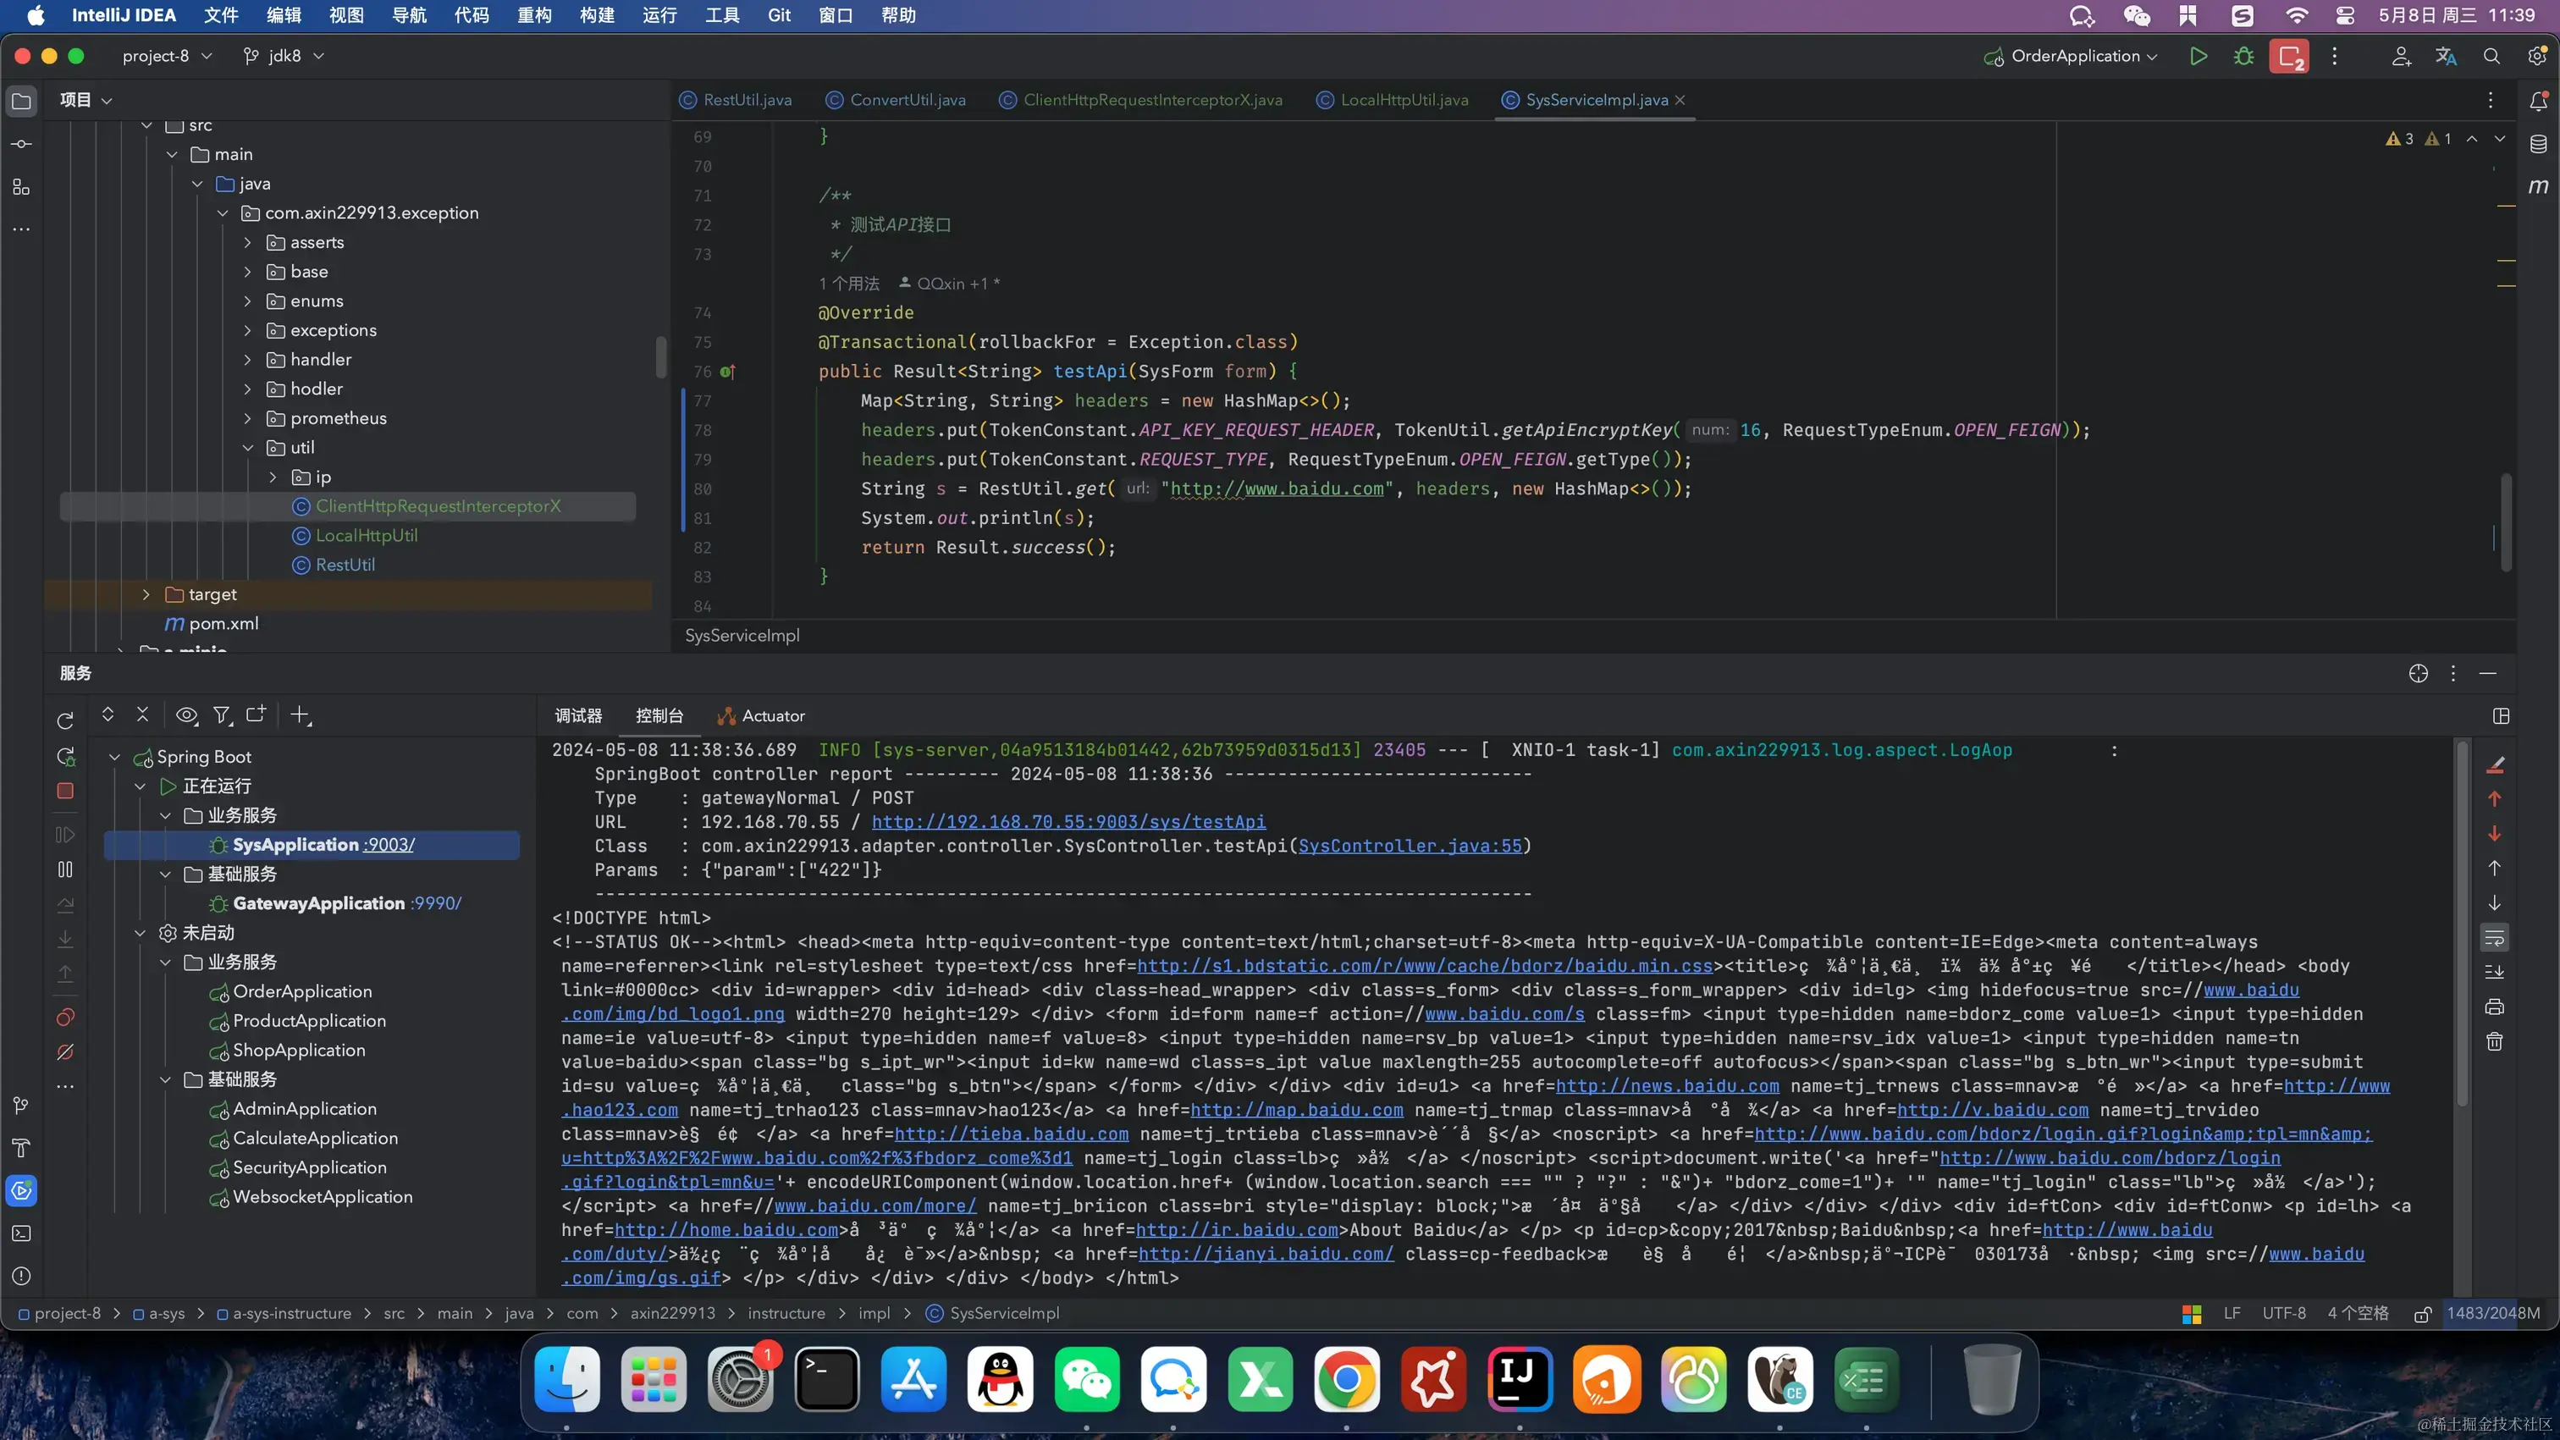Clear console with the trash icon
The height and width of the screenshot is (1440, 2560).
tap(2493, 1041)
